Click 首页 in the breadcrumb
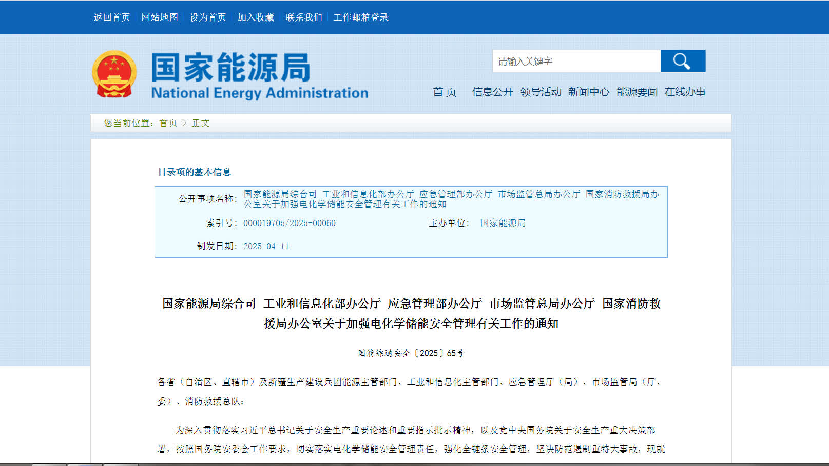This screenshot has width=829, height=466. click(168, 123)
